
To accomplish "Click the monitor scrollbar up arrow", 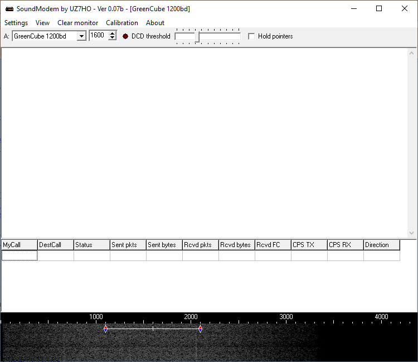I will point(411,53).
